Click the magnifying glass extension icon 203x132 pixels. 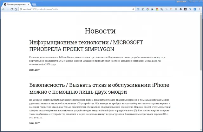pos(162,9)
